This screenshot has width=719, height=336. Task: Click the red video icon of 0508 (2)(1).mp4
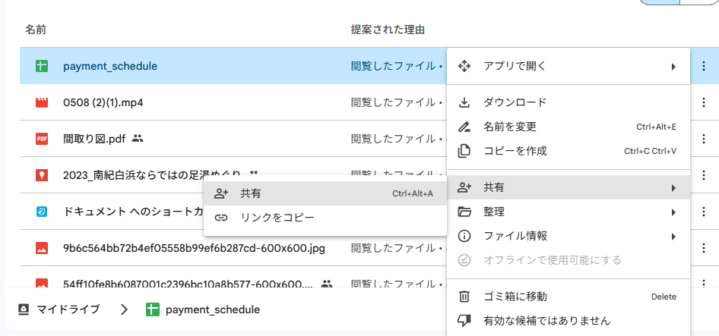click(x=42, y=102)
